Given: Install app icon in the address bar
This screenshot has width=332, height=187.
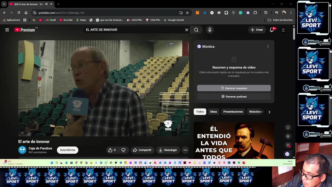Looking at the screenshot, I should (x=181, y=13).
